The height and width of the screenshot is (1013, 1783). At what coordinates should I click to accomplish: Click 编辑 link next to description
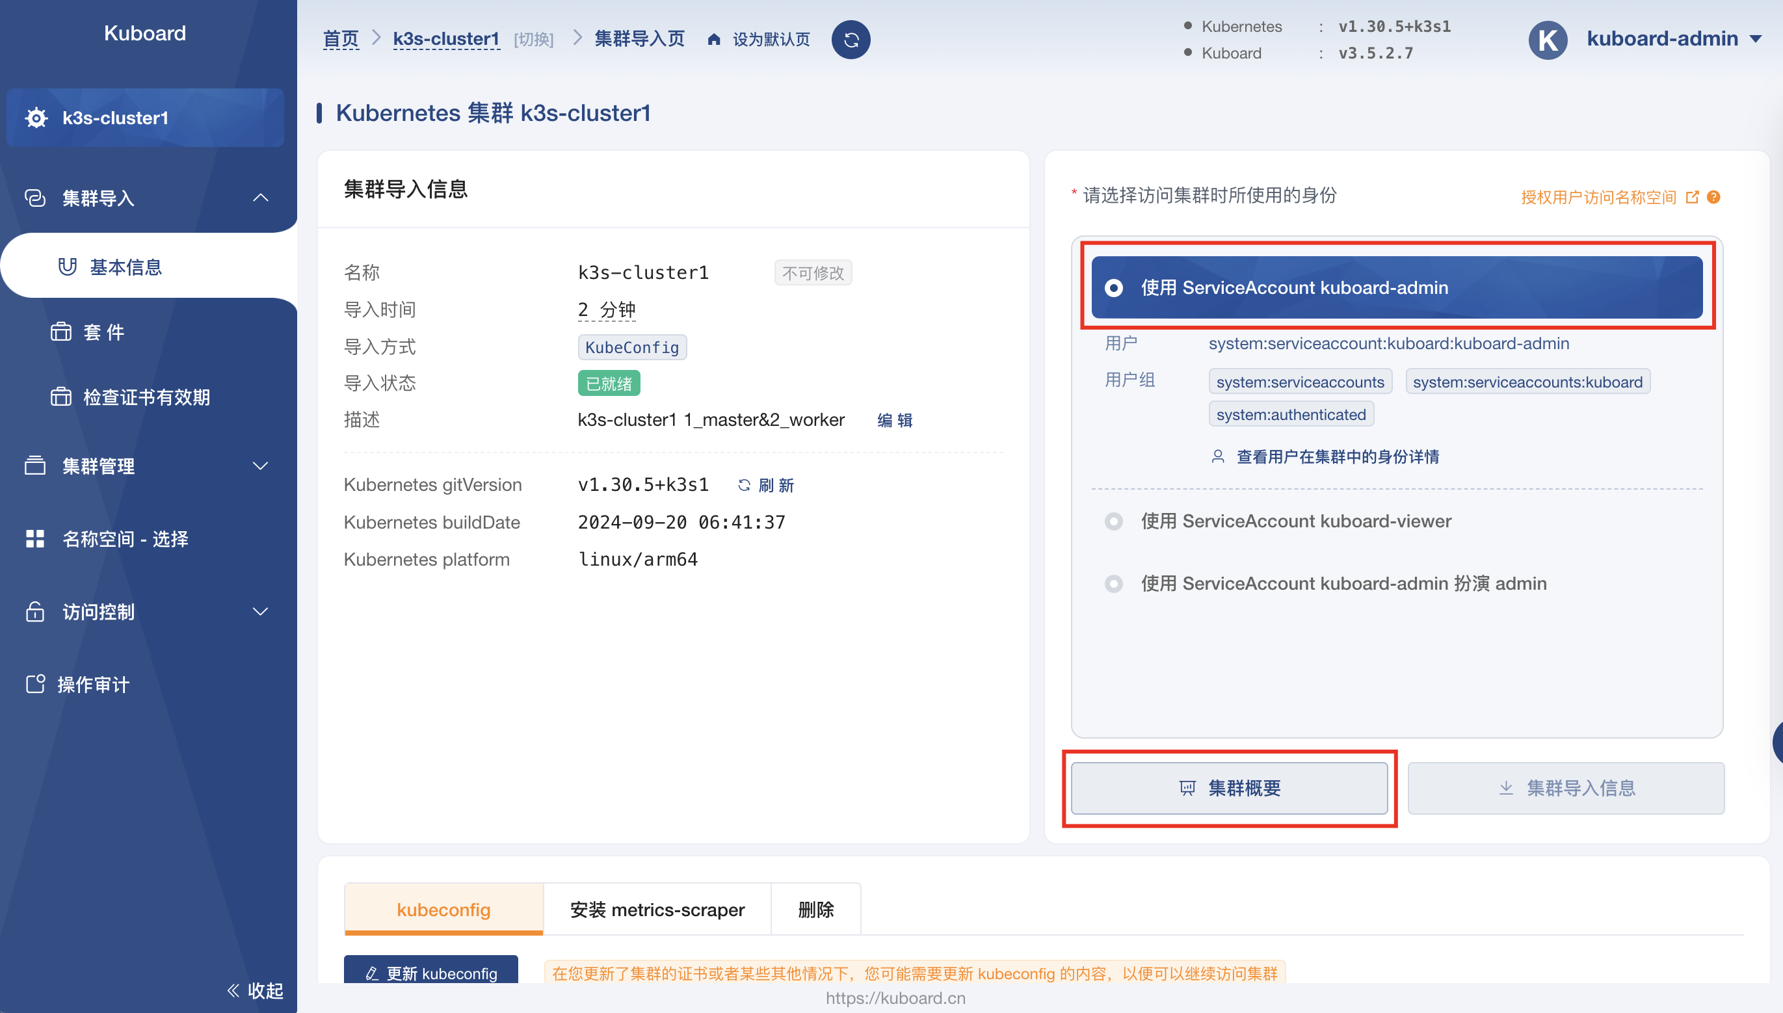point(895,419)
